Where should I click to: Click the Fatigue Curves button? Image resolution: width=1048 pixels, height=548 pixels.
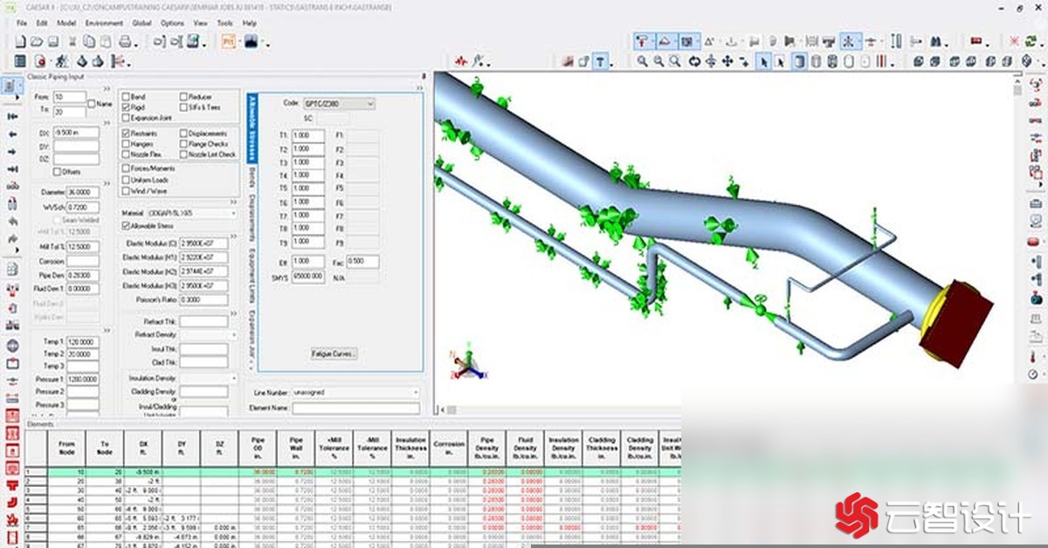click(x=334, y=353)
